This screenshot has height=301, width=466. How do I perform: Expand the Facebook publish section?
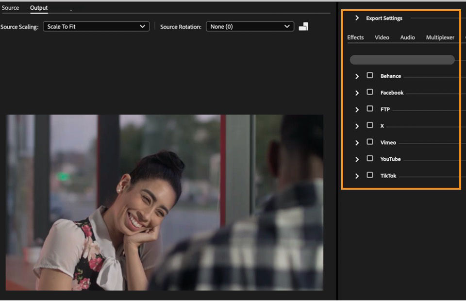point(357,93)
